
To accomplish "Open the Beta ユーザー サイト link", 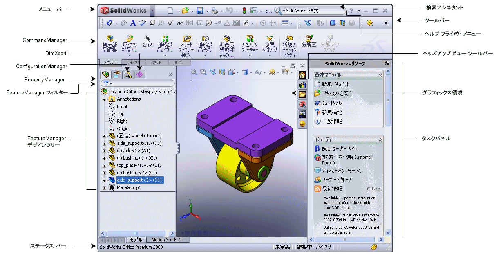I will click(340, 149).
